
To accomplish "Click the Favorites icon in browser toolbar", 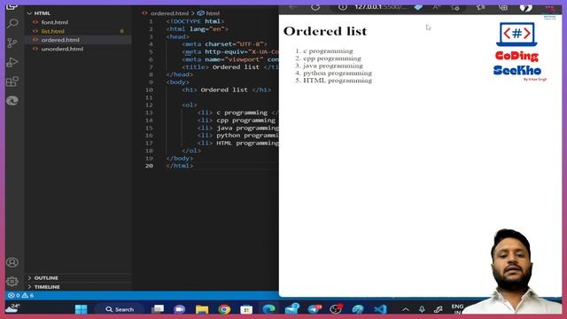I will [480, 7].
